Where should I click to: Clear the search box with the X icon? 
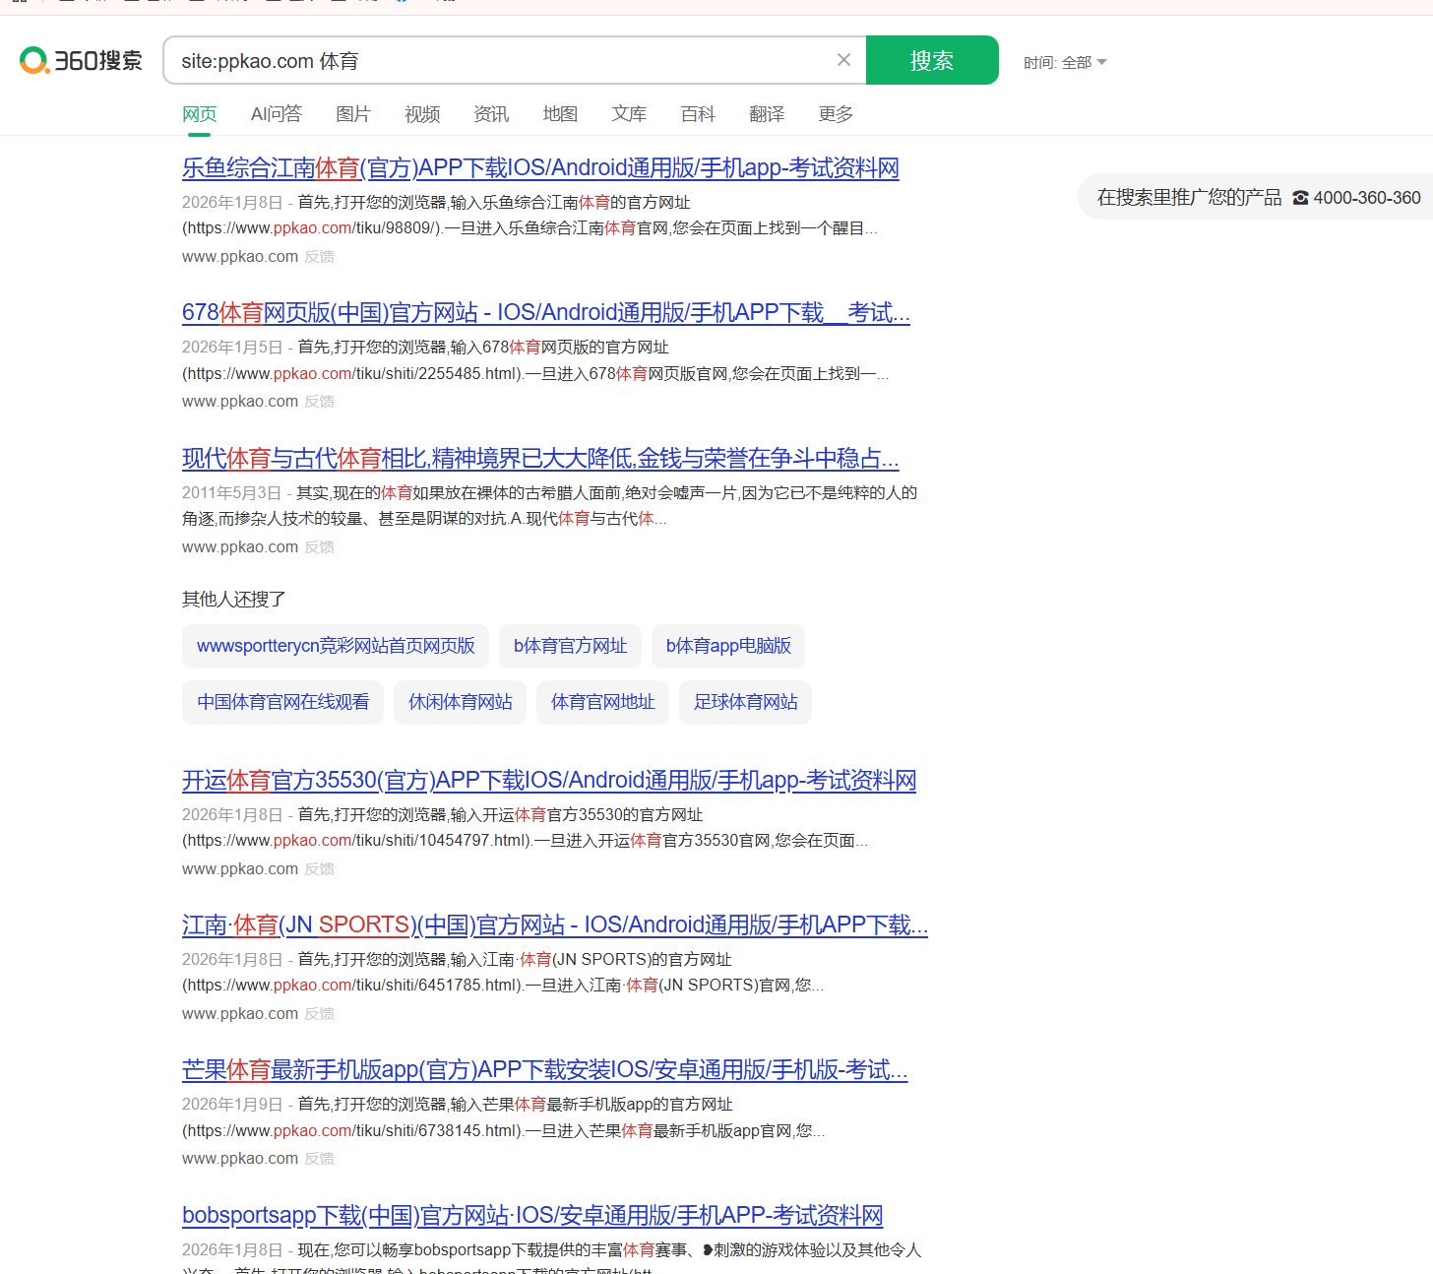click(x=843, y=60)
